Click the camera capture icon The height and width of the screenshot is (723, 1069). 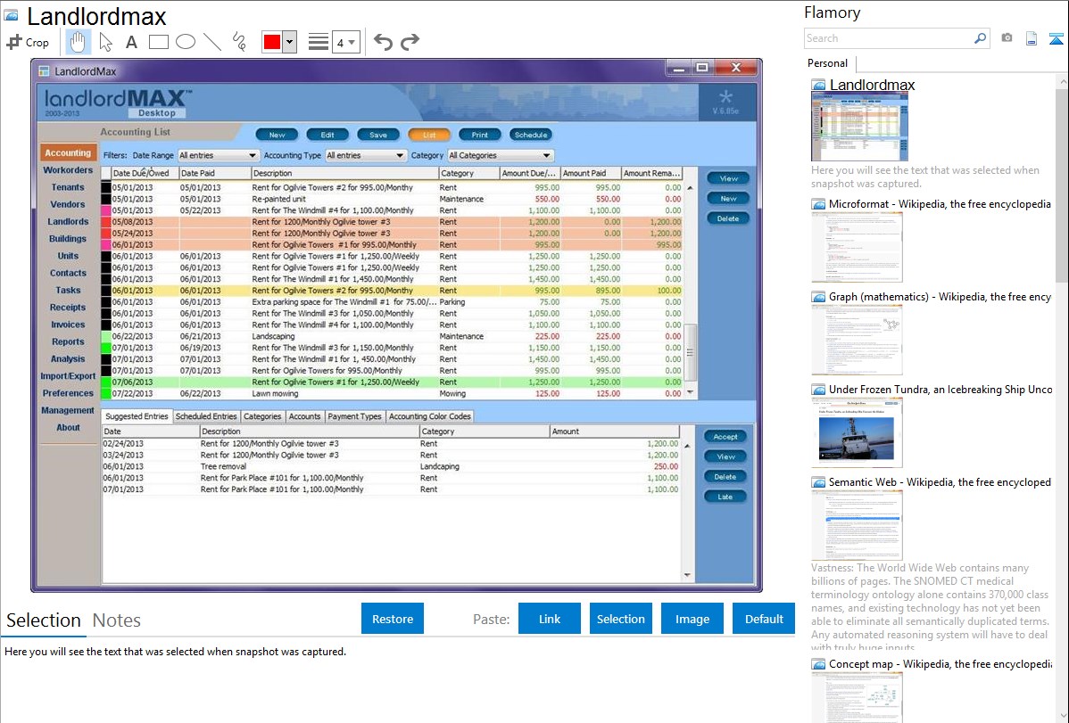pyautogui.click(x=1007, y=38)
